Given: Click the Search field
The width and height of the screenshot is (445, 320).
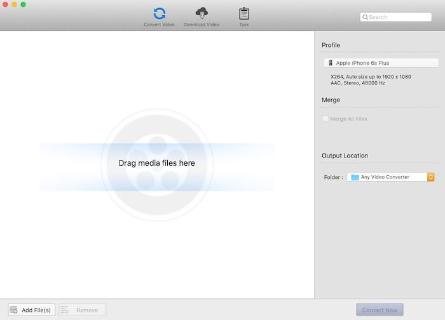Looking at the screenshot, I should pos(395,17).
